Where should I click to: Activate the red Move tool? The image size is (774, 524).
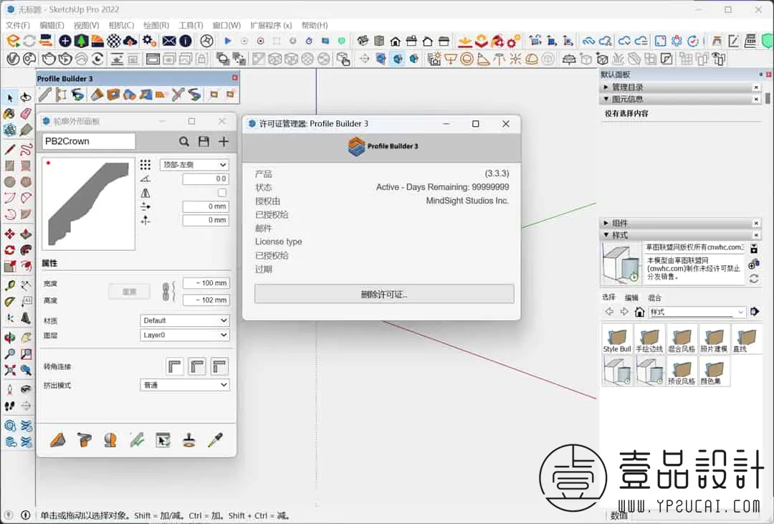point(10,234)
